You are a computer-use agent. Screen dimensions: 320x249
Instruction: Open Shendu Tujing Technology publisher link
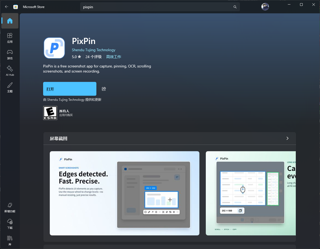(93, 50)
